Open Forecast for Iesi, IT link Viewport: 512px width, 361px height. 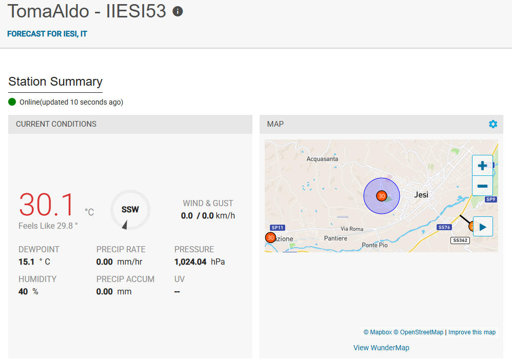pos(47,34)
